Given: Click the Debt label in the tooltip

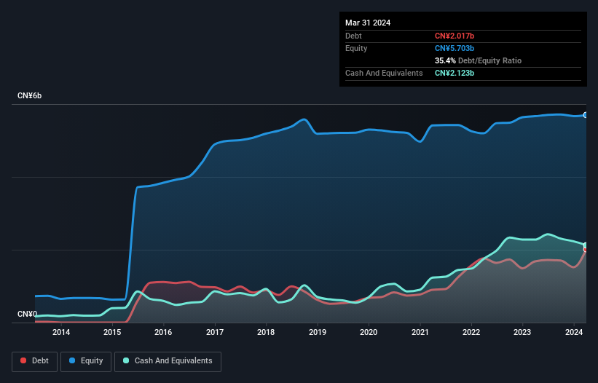Looking at the screenshot, I should click(x=353, y=36).
